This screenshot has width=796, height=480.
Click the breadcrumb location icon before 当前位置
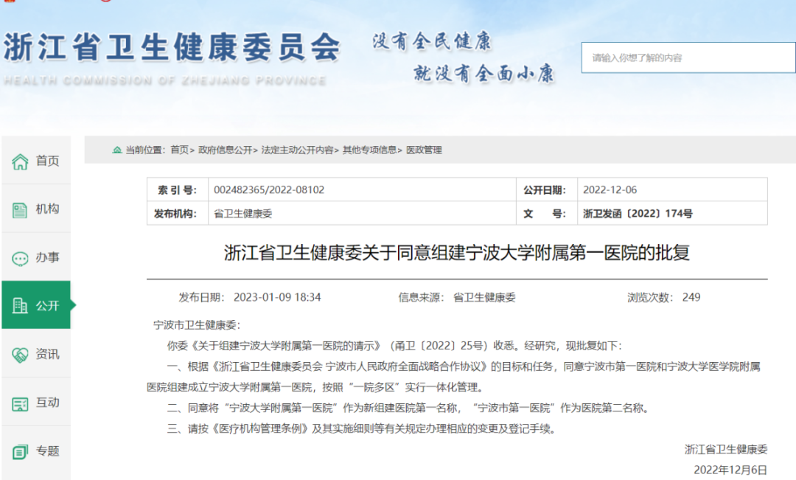click(117, 150)
